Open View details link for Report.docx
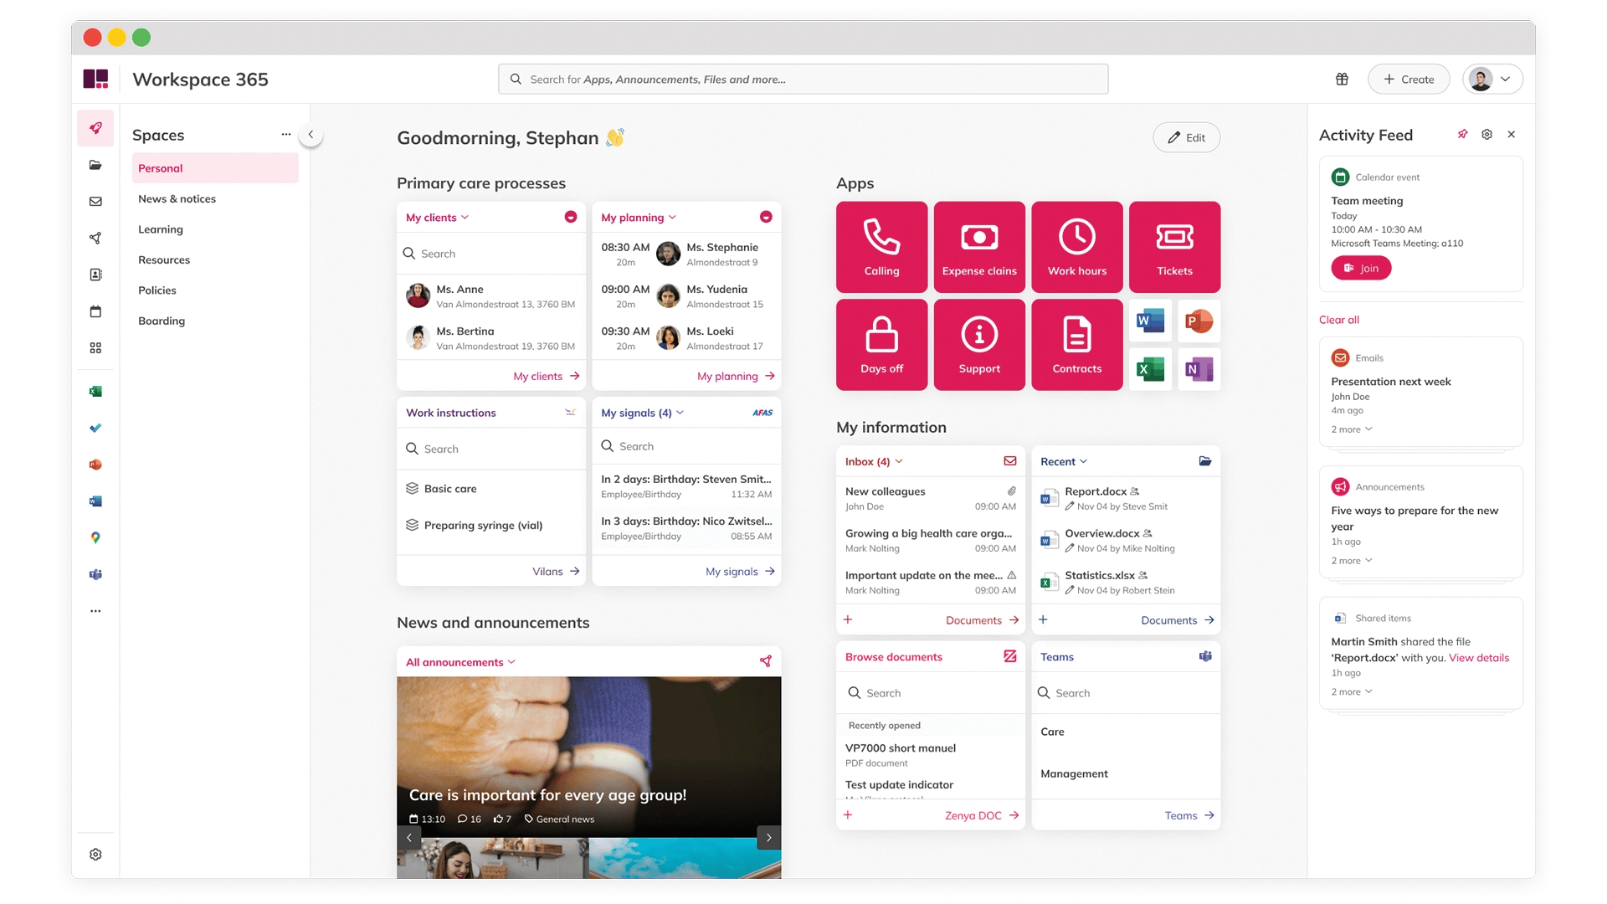The height and width of the screenshot is (904, 1607). 1479,658
